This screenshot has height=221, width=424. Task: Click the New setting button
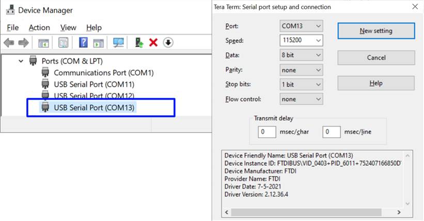(376, 31)
